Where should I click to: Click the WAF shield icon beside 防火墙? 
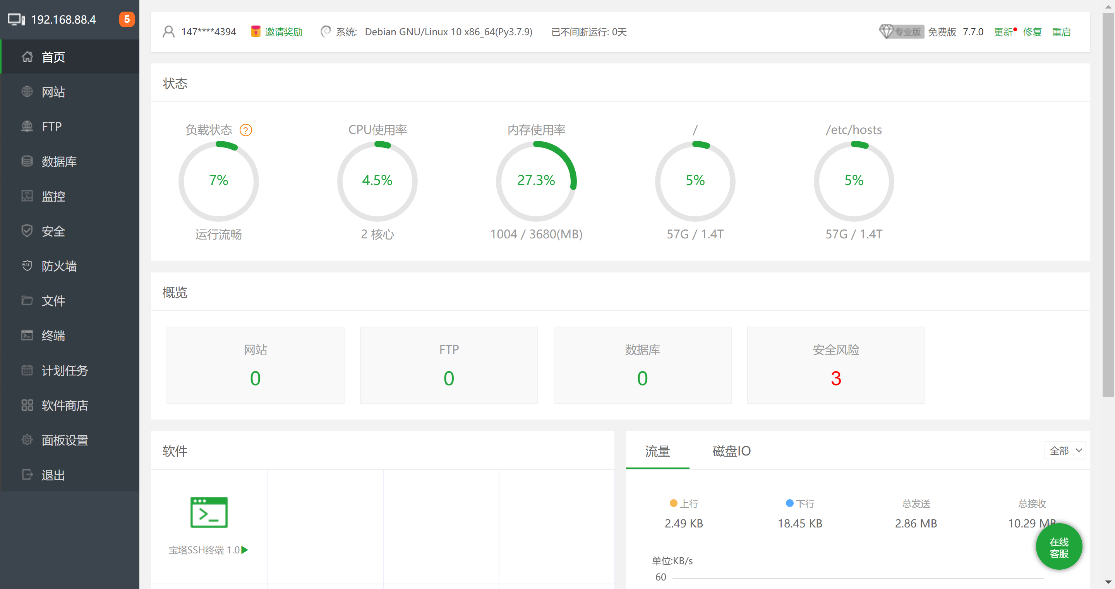pyautogui.click(x=27, y=266)
